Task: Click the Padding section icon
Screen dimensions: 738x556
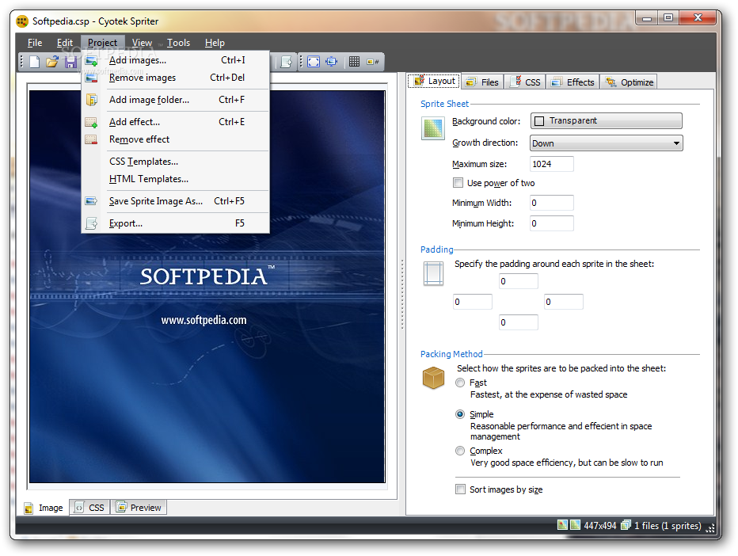Action: [433, 273]
